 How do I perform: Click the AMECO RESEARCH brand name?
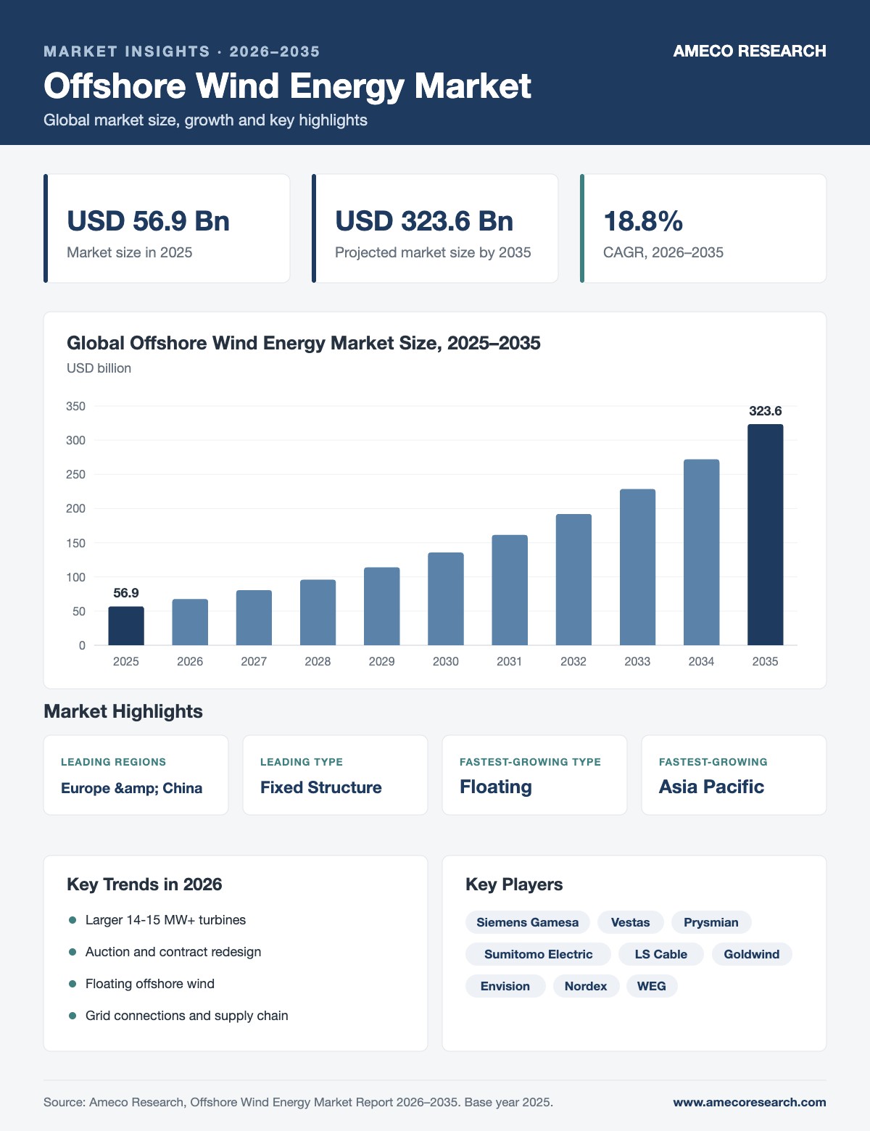[750, 51]
